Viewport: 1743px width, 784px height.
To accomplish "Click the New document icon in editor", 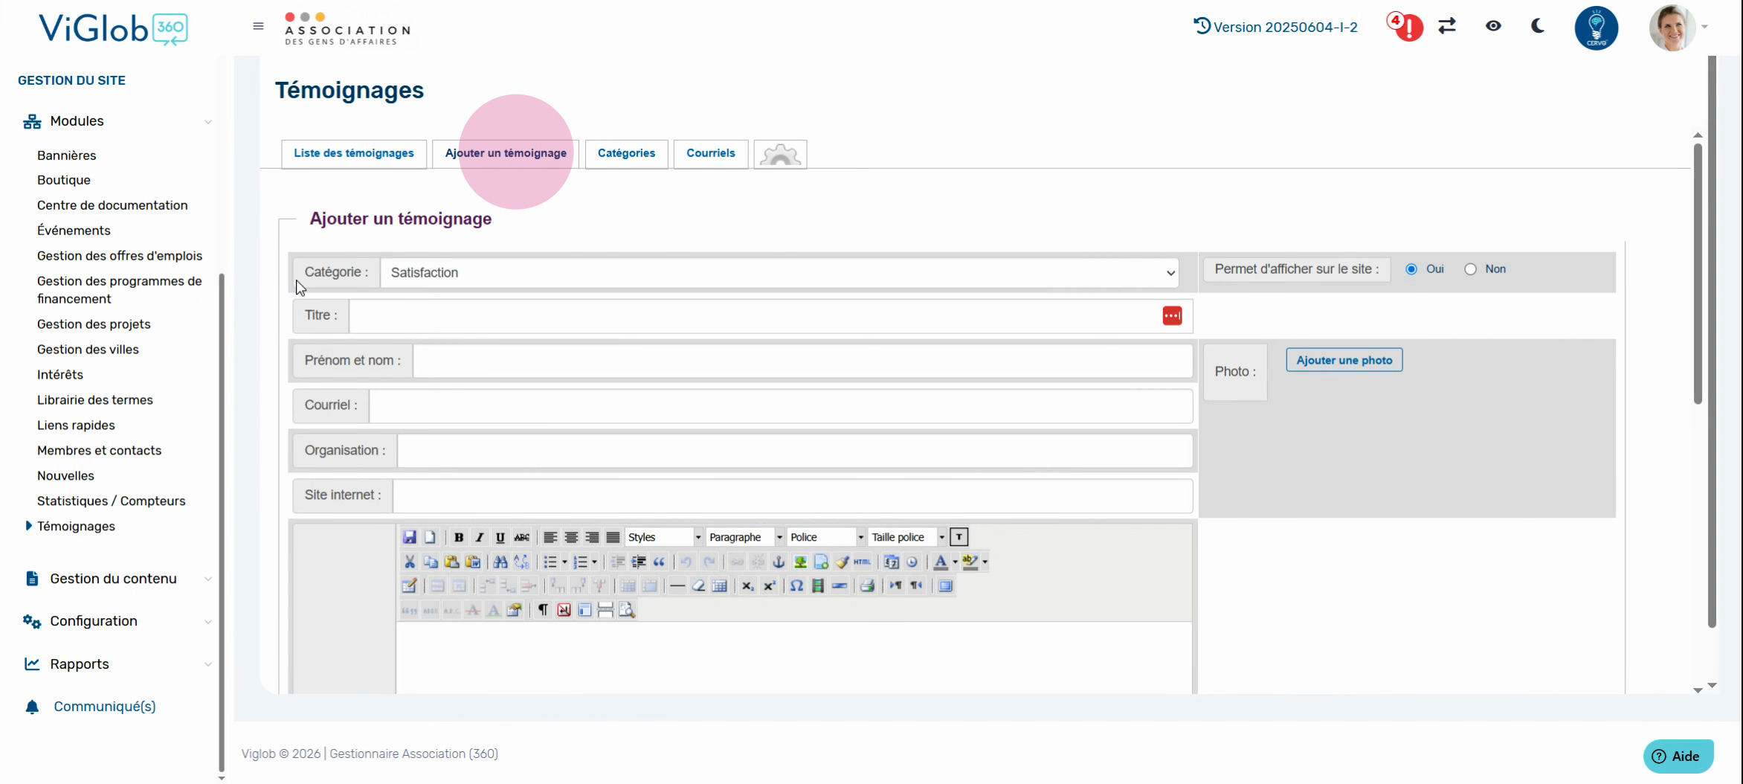I will click(430, 537).
